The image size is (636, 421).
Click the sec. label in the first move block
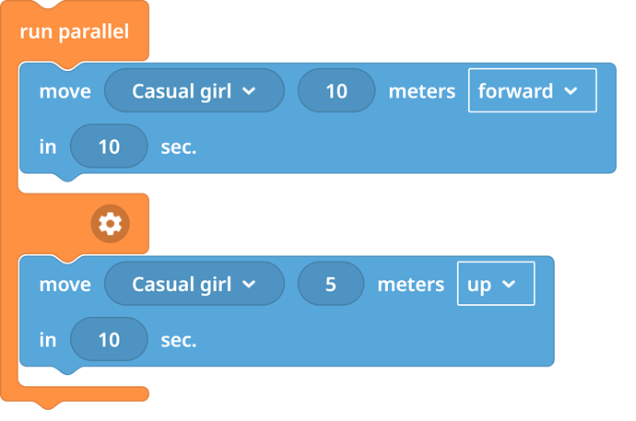click(x=179, y=146)
